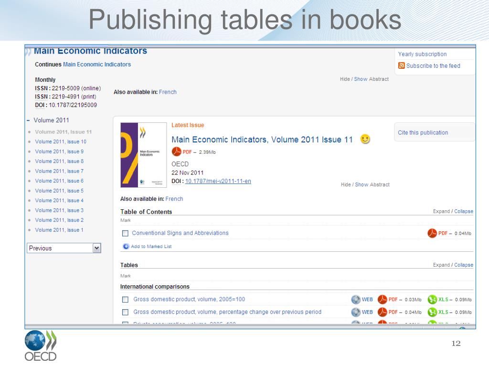Tick checkbox for Gross domestic product, volume, 2005=100
The image size is (489, 367).
click(126, 299)
